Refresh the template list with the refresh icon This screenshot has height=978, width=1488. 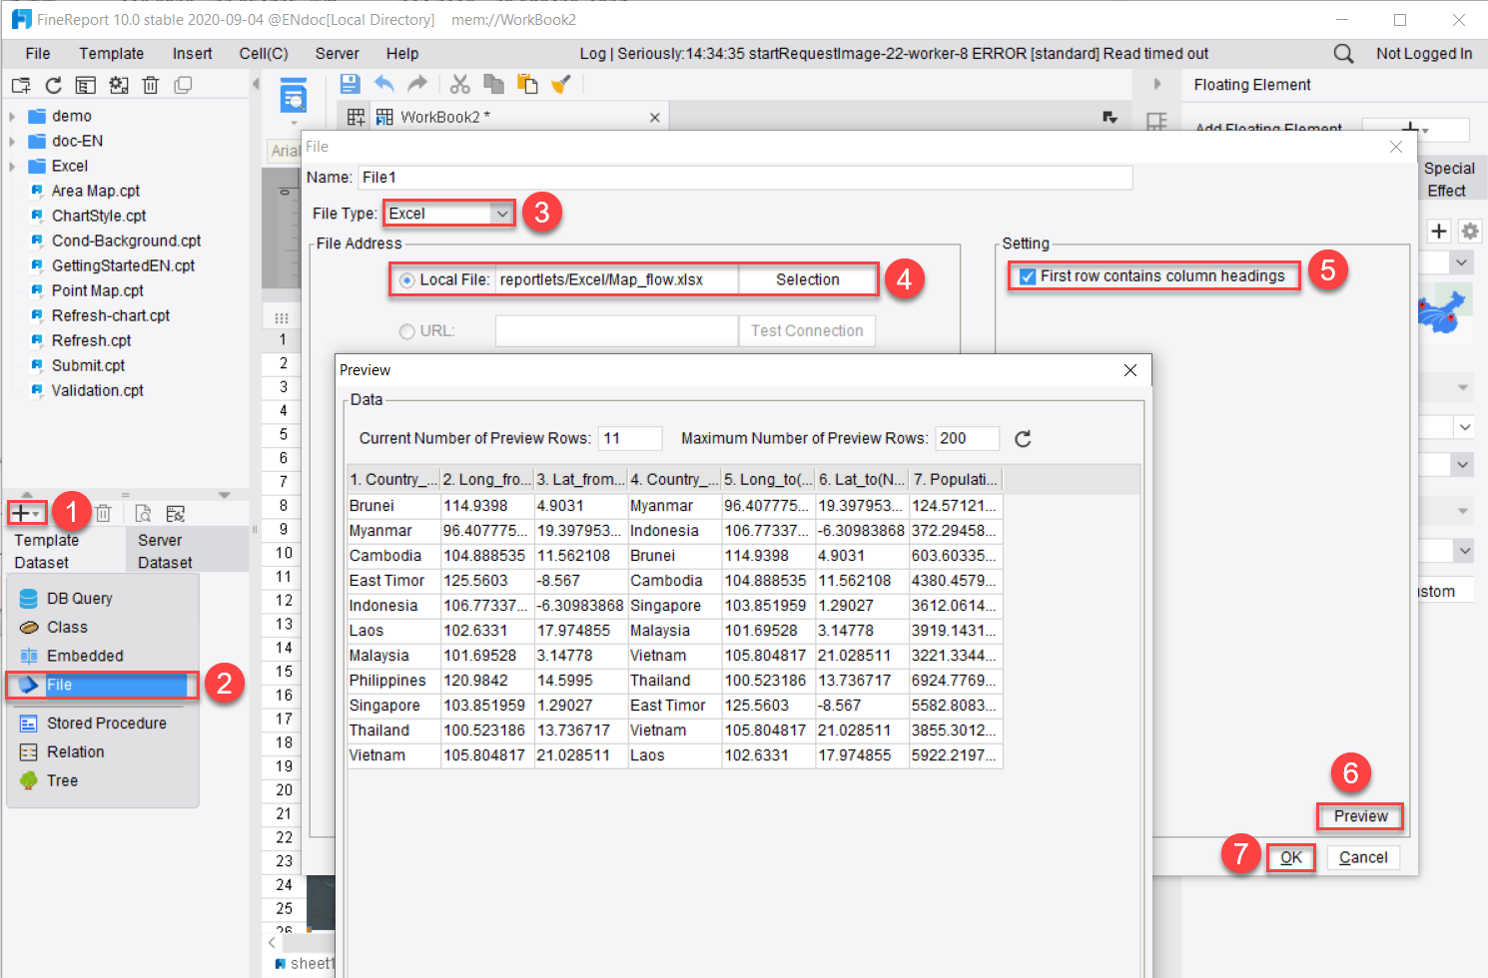pos(53,85)
